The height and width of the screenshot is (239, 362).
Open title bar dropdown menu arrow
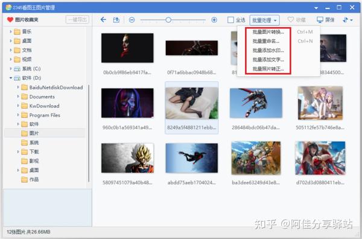click(x=316, y=8)
